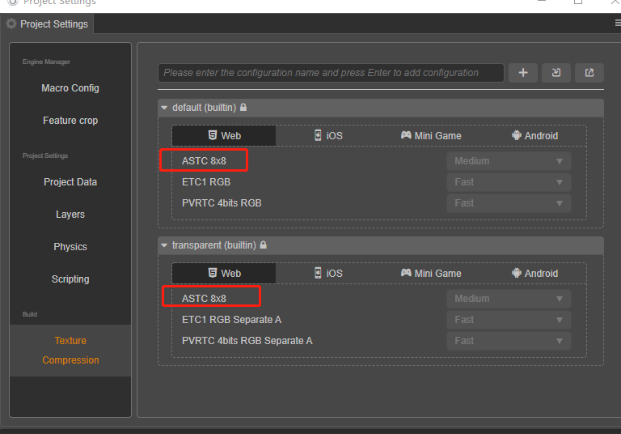Open ETC1 RGB Separate A quality dropdown
Viewport: 621px width, 434px height.
(x=509, y=320)
